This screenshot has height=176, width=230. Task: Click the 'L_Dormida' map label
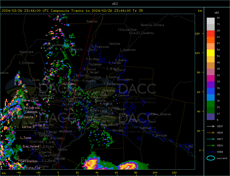160,135
